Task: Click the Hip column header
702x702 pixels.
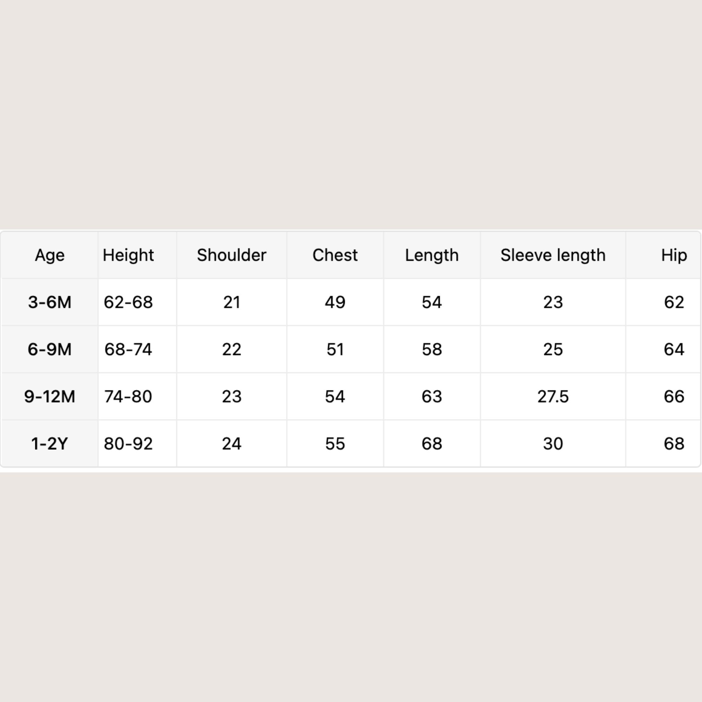Action: pyautogui.click(x=674, y=255)
